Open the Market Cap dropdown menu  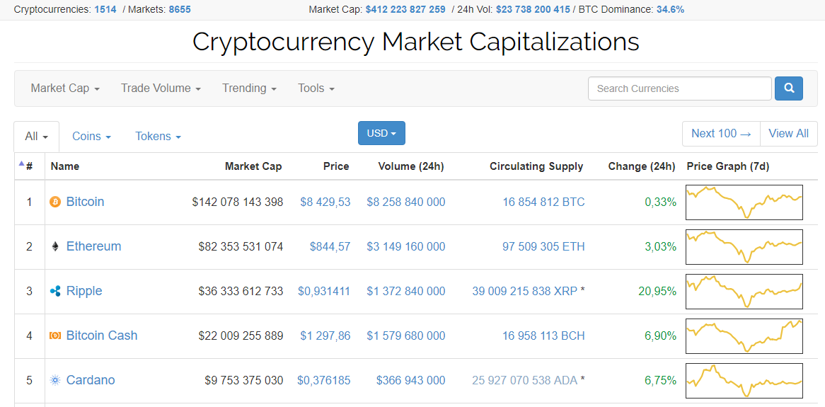pos(65,88)
